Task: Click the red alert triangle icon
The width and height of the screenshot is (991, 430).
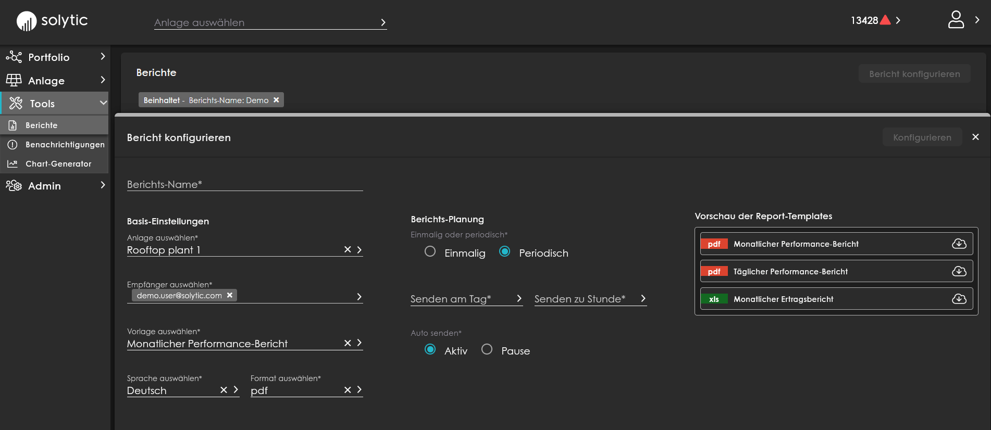Action: point(885,20)
